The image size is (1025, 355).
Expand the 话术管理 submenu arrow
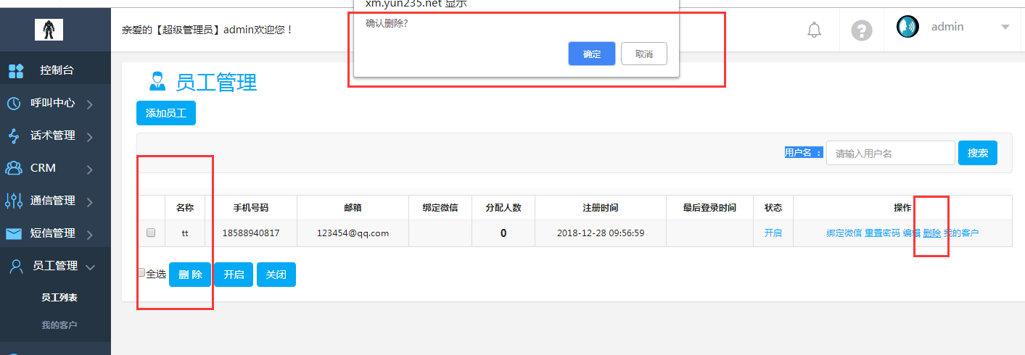90,137
